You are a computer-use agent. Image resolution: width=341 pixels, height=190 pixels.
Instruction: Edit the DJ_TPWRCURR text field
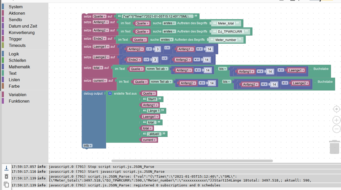[230, 32]
